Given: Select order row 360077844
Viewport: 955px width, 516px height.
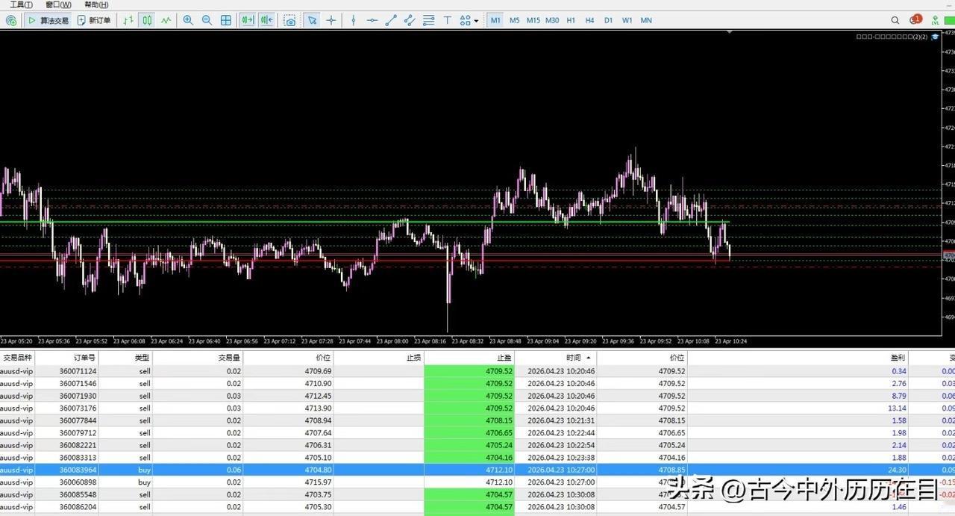Looking at the screenshot, I should (x=477, y=420).
